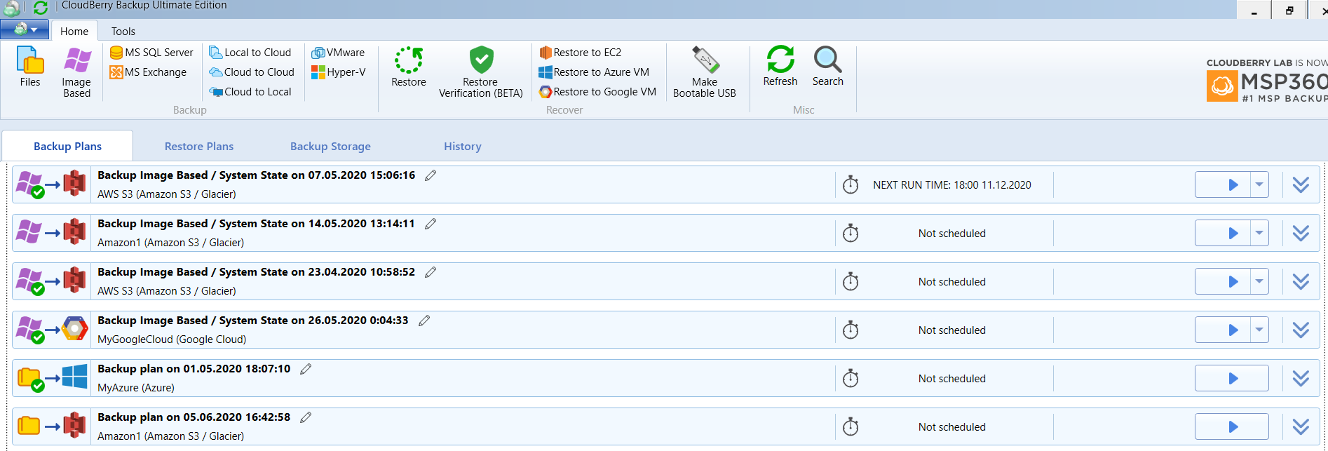This screenshot has height=451, width=1328.
Task: Expand details of 05.06.2020 16:42:58 plan
Action: click(1301, 426)
